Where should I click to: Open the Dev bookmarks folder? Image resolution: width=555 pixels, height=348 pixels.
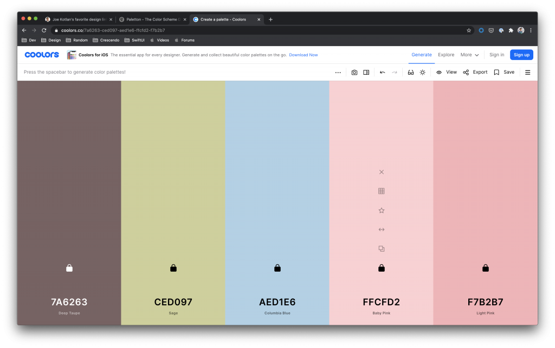pyautogui.click(x=29, y=40)
